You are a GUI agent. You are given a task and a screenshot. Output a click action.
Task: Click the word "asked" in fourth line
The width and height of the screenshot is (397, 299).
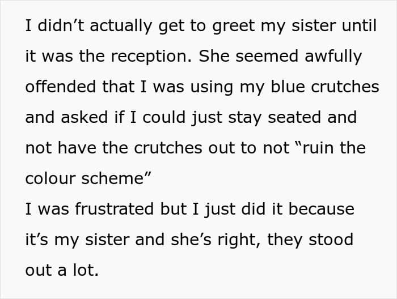click(84, 117)
